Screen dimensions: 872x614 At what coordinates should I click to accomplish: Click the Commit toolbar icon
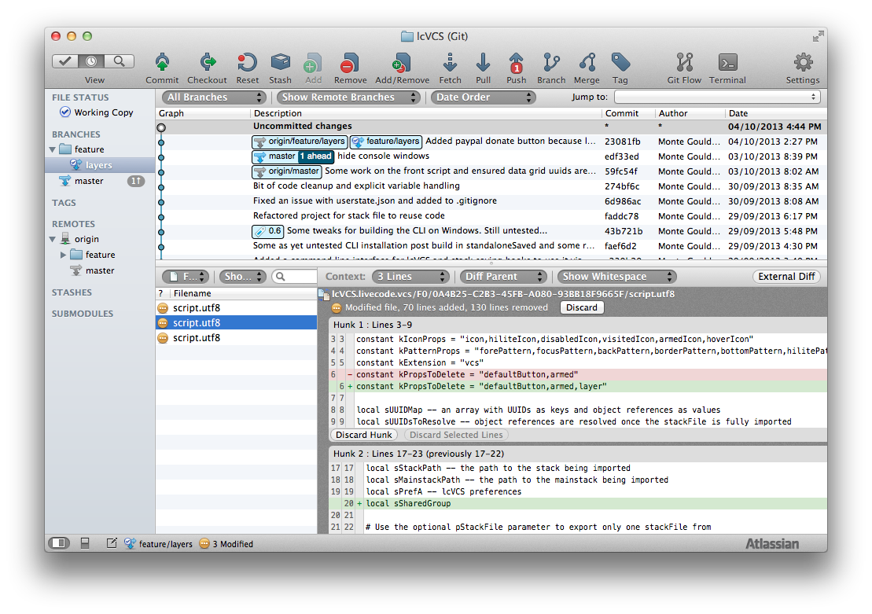coord(163,62)
